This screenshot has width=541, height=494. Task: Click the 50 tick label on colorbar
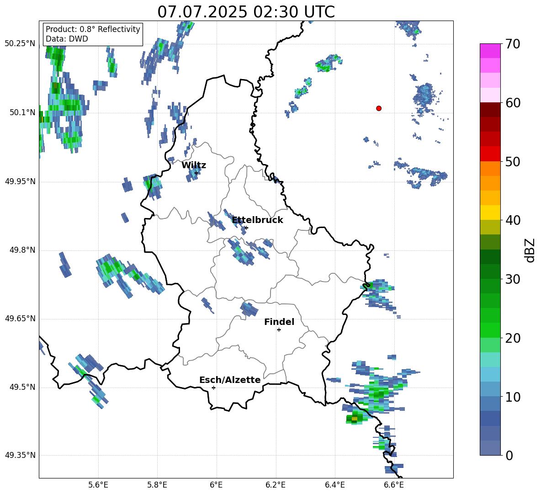[513, 162]
